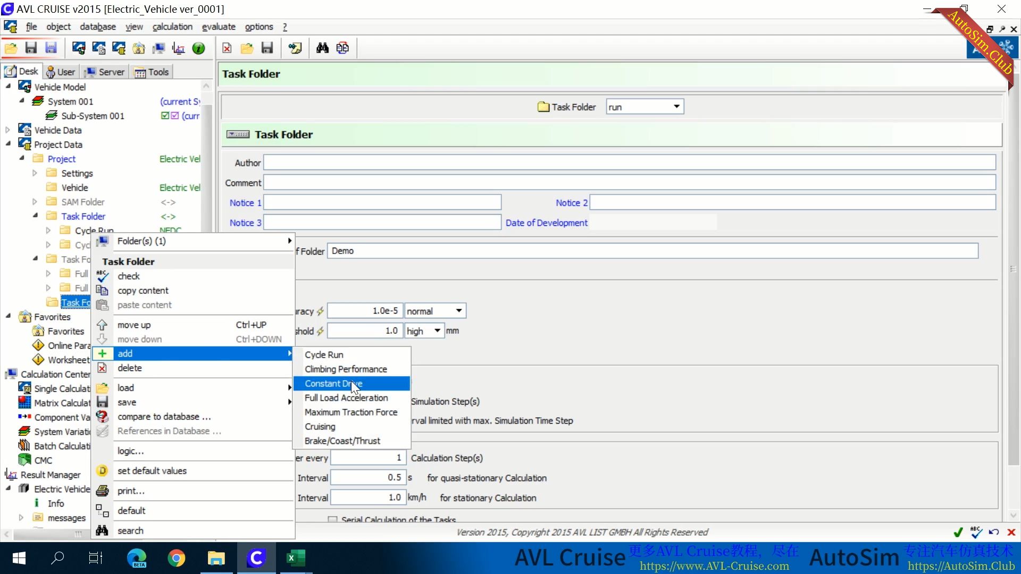The width and height of the screenshot is (1021, 574).
Task: Open the accuracy normal/high dropdown
Action: 458,310
